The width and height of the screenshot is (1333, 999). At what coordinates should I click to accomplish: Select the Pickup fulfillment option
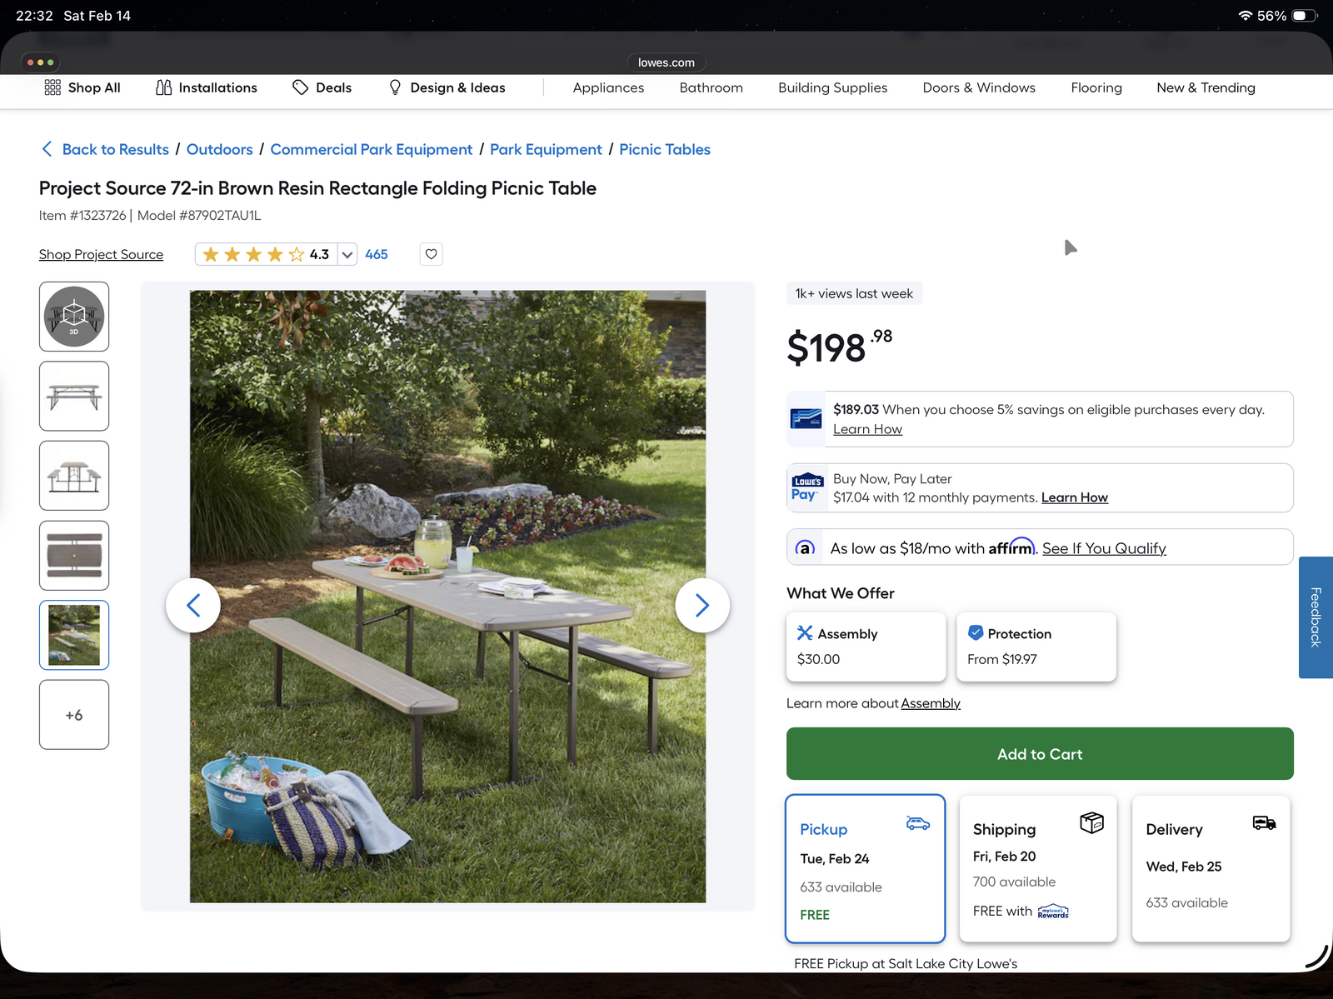(865, 868)
